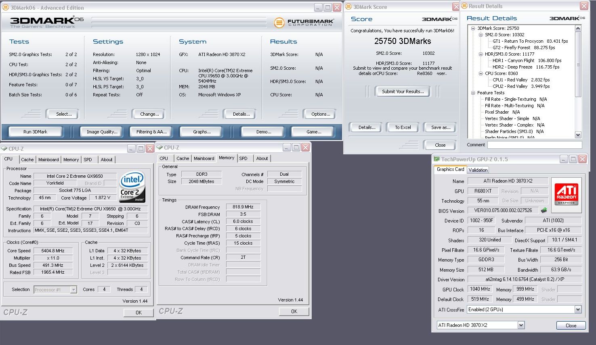Viewport: 596px width, 345px height.
Task: Click the Result Details scrollbar down arrow
Action: click(578, 135)
